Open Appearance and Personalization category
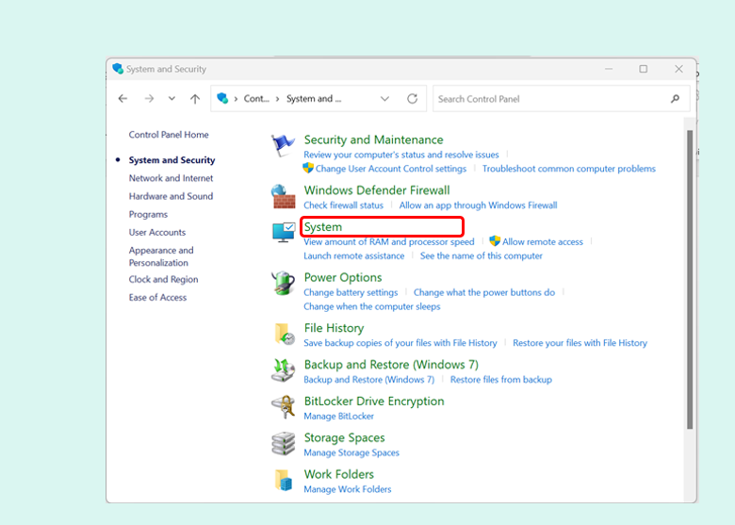Viewport: 735px width, 525px height. pos(161,256)
